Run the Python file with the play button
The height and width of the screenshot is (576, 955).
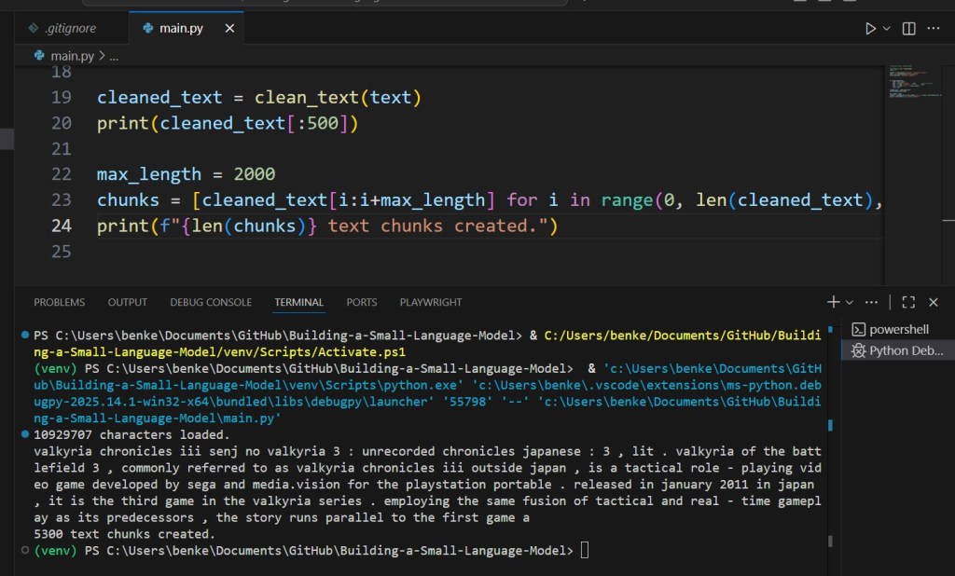click(x=869, y=28)
